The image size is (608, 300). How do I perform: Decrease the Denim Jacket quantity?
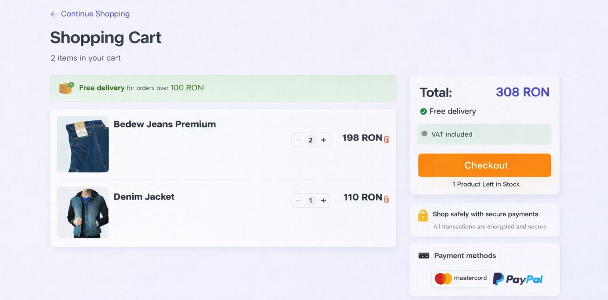pyautogui.click(x=298, y=200)
